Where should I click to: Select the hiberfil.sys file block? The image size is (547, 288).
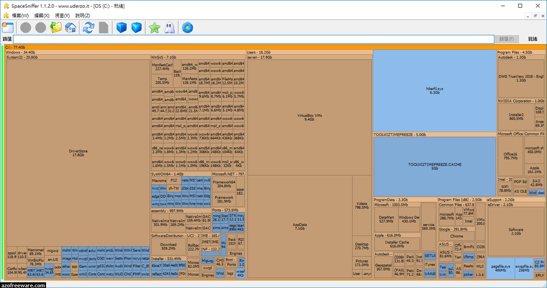434,91
